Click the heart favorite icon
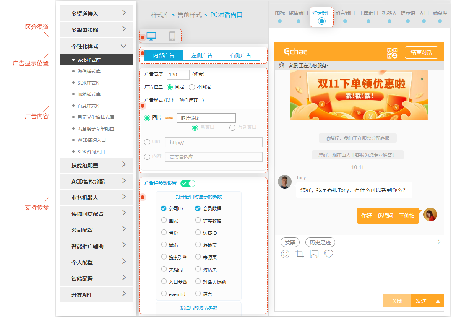 tap(329, 254)
